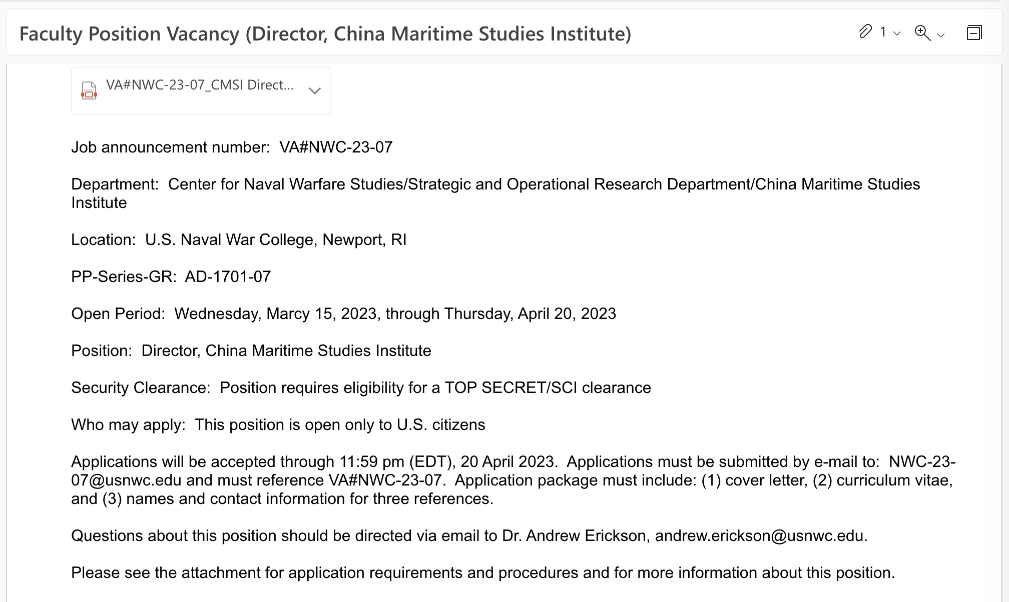The width and height of the screenshot is (1009, 602).
Task: Expand the chevron beside the attachment count
Action: tap(897, 34)
